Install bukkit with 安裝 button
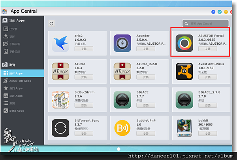 coord(208,133)
